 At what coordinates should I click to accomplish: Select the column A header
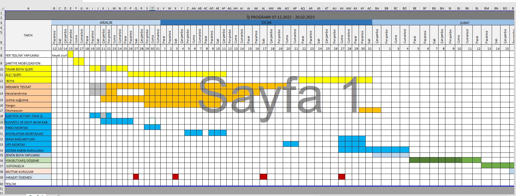(28, 8)
